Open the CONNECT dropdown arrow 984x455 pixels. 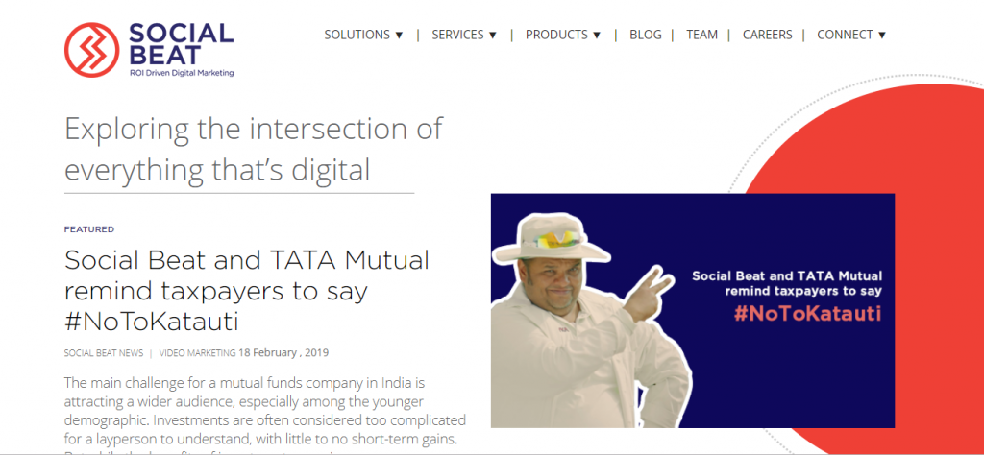coord(882,36)
